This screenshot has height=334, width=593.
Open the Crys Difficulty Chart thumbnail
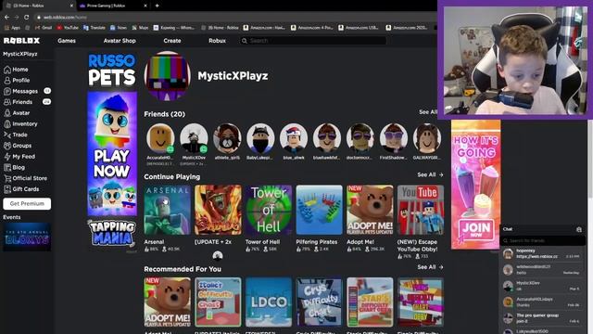(319, 302)
